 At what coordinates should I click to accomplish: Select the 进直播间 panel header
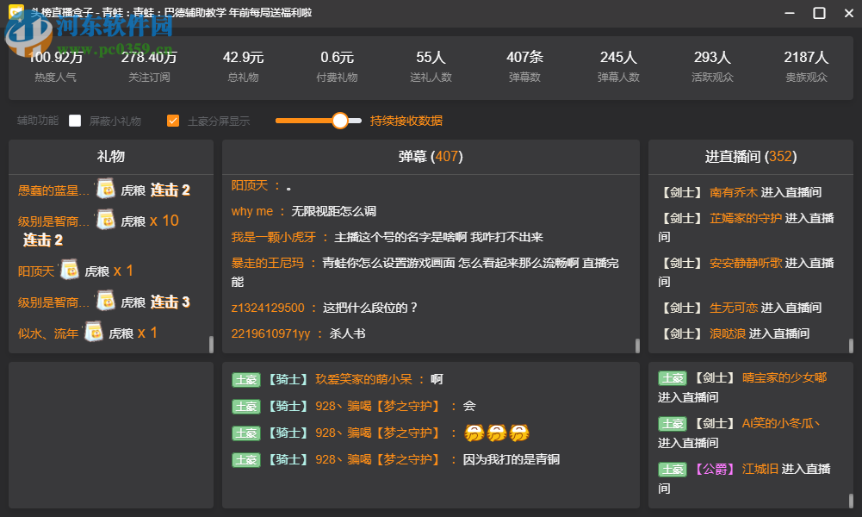(x=749, y=157)
